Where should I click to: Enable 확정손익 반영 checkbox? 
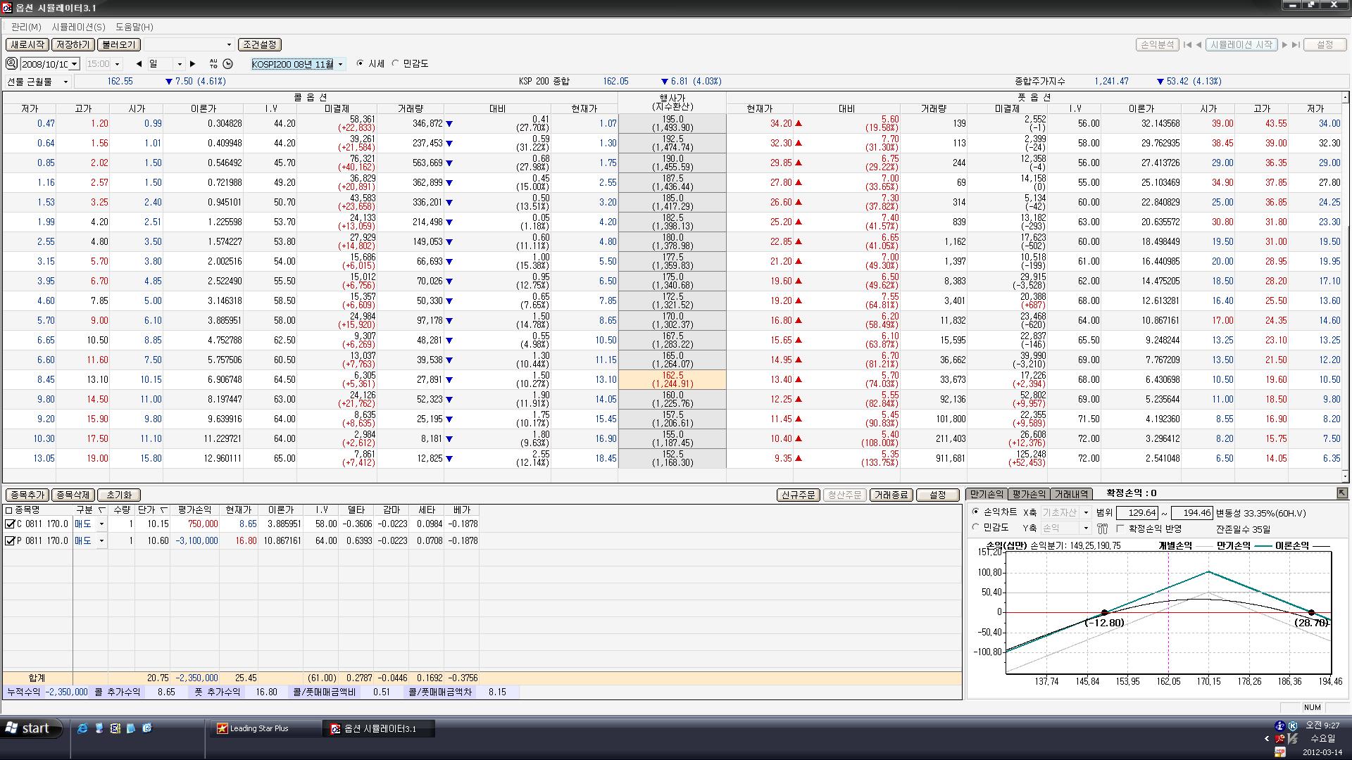(x=1120, y=528)
